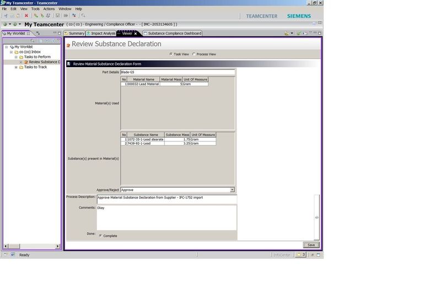Open the dropdown arrow beside the viewer folder icon
Screen dimensions: 441x284
(x=292, y=33)
